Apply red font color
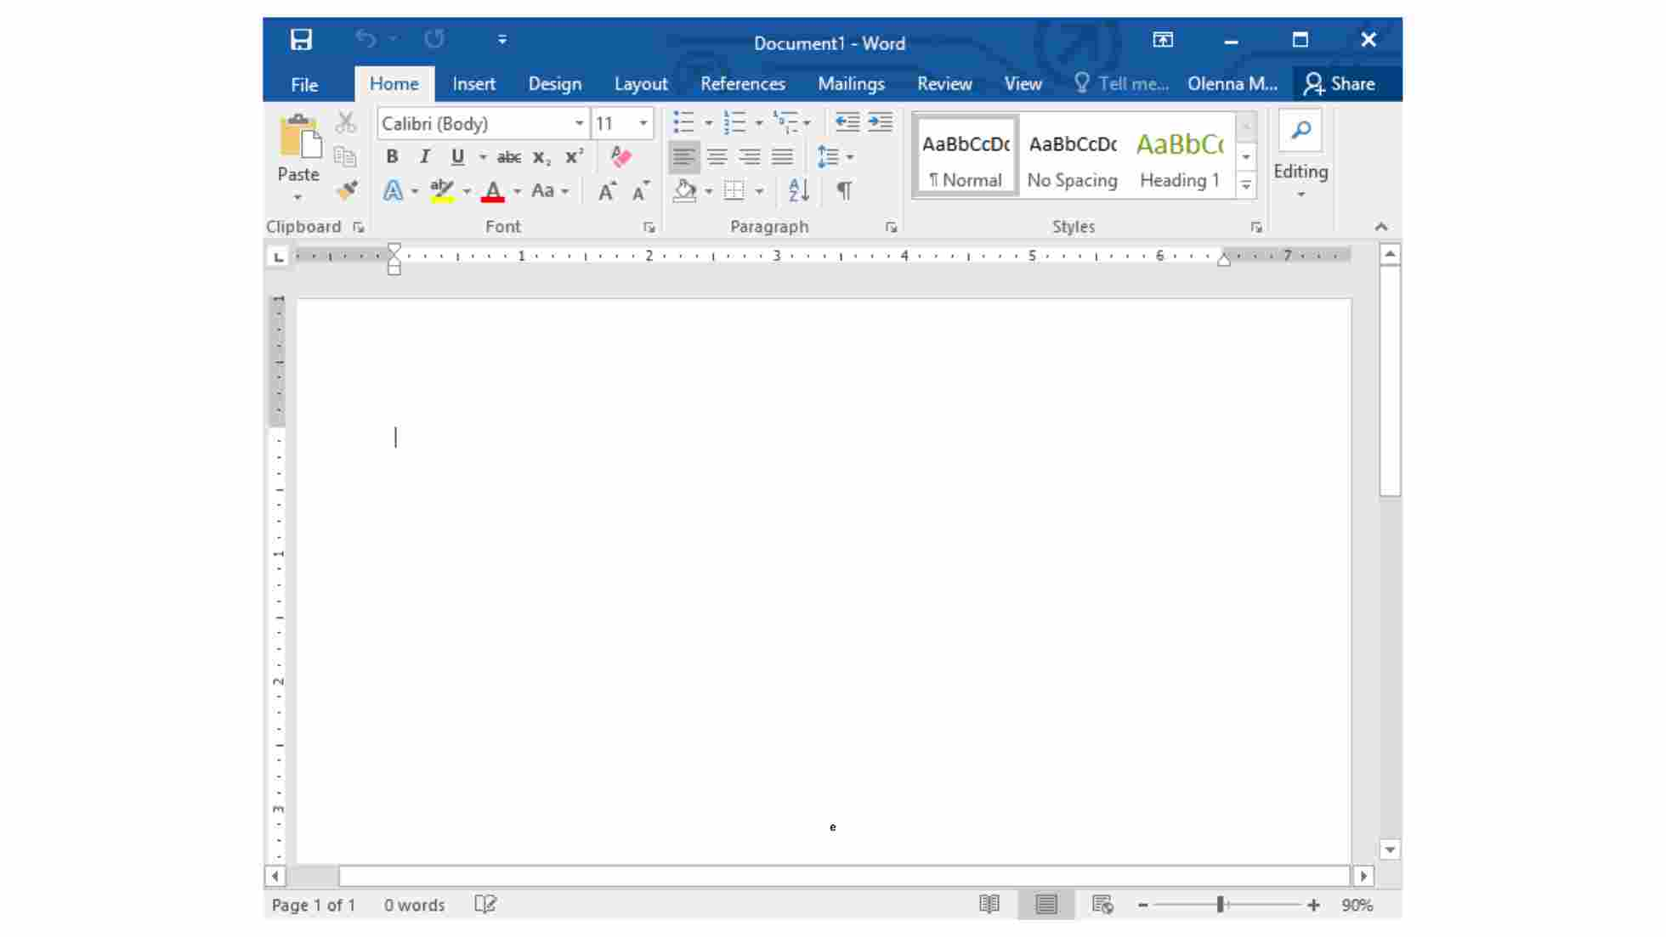 [x=493, y=191]
